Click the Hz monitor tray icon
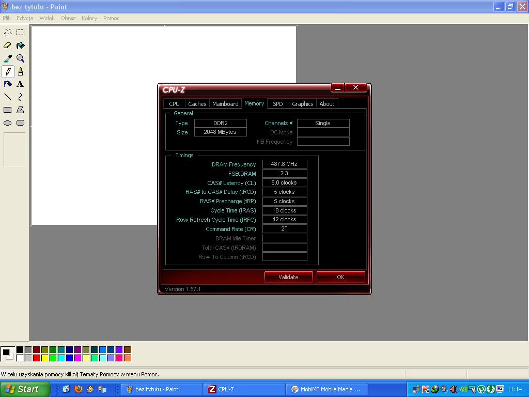This screenshot has width=529, height=397. (x=500, y=389)
